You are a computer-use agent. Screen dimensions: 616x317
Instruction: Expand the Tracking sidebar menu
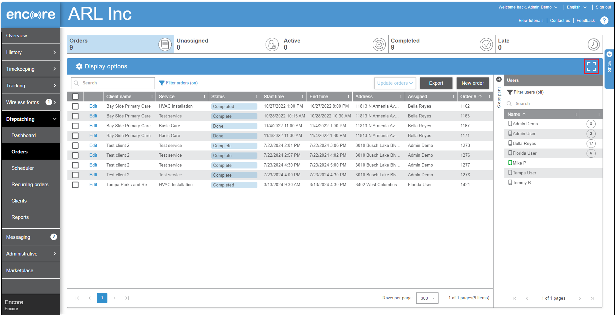pyautogui.click(x=31, y=86)
